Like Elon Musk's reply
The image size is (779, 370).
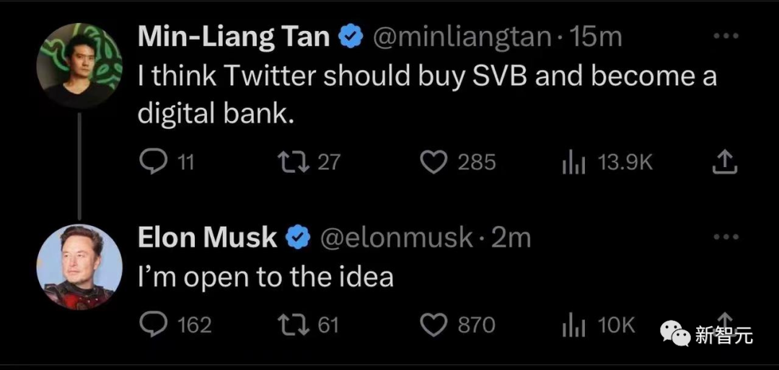434,325
